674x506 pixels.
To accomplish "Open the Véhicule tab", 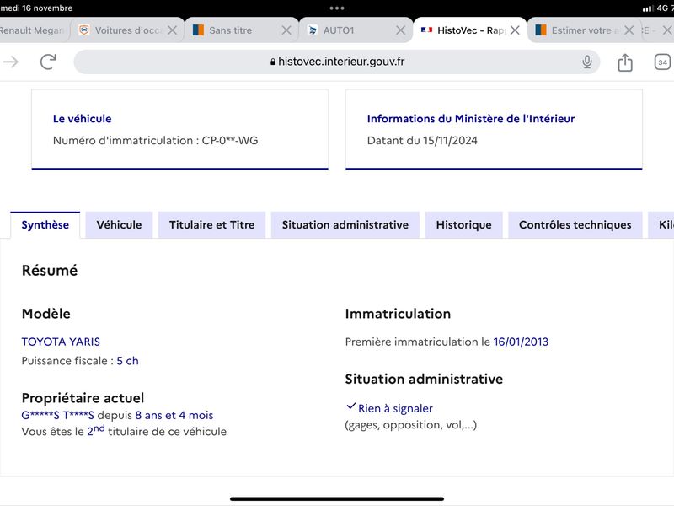I will point(119,224).
